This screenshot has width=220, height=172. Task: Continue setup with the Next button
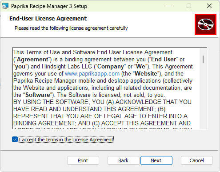click(x=156, y=160)
